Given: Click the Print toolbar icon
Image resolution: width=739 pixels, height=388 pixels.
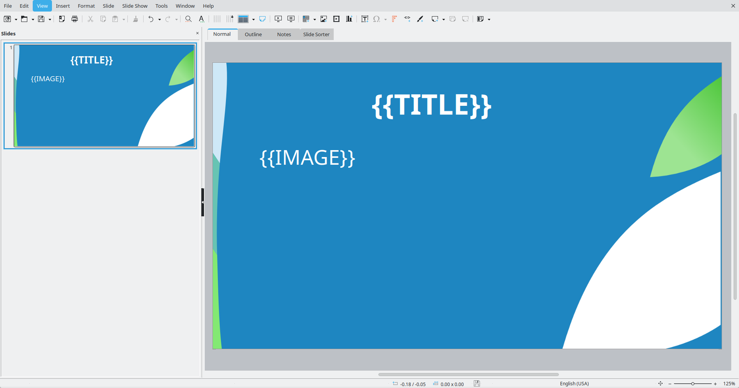Looking at the screenshot, I should 74,19.
